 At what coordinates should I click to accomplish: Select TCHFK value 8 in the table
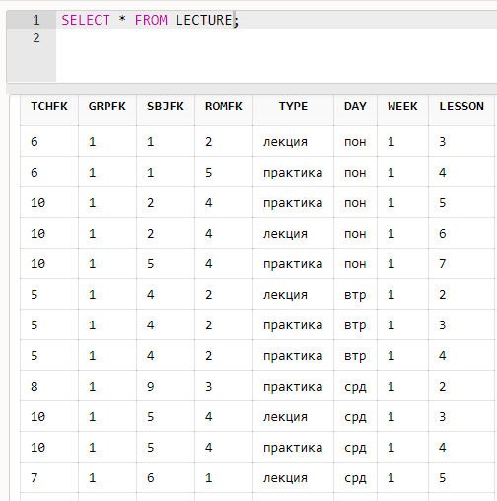click(x=35, y=387)
